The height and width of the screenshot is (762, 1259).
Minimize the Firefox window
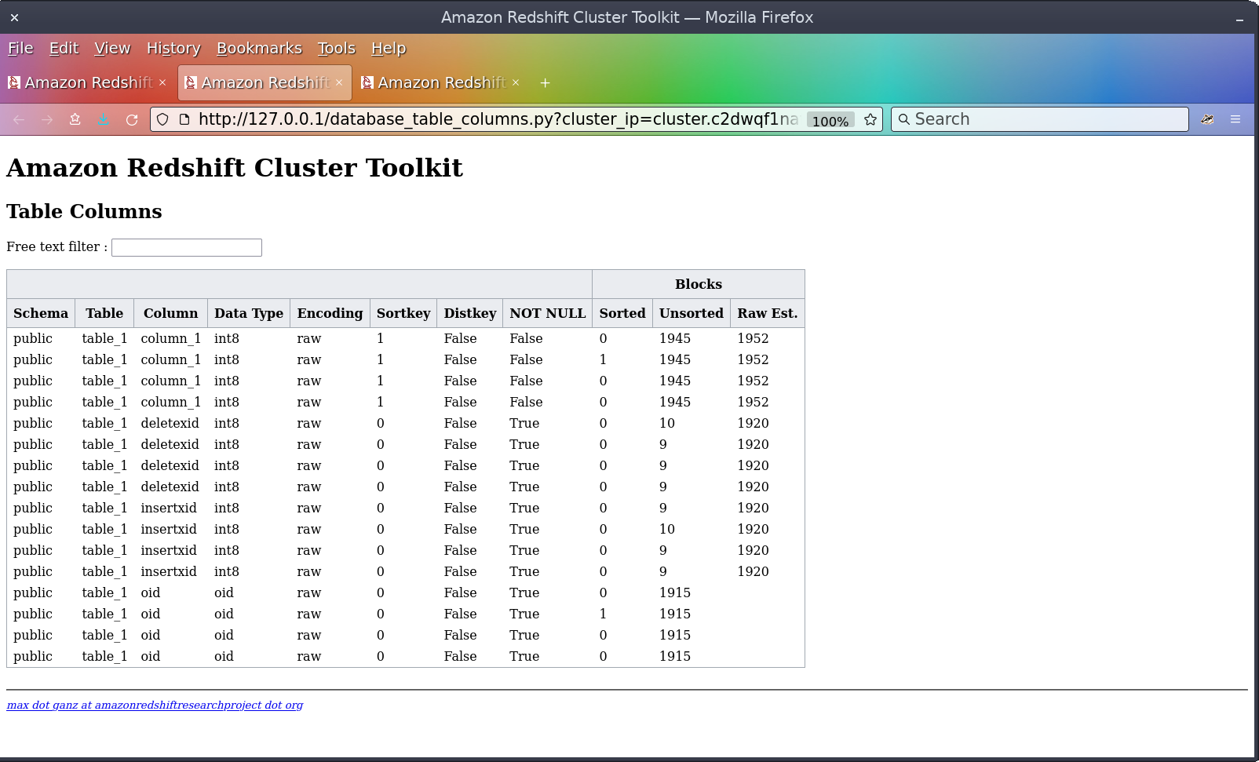tap(1240, 18)
